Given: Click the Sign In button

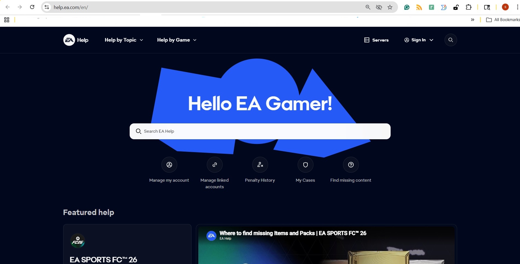Looking at the screenshot, I should pyautogui.click(x=419, y=40).
